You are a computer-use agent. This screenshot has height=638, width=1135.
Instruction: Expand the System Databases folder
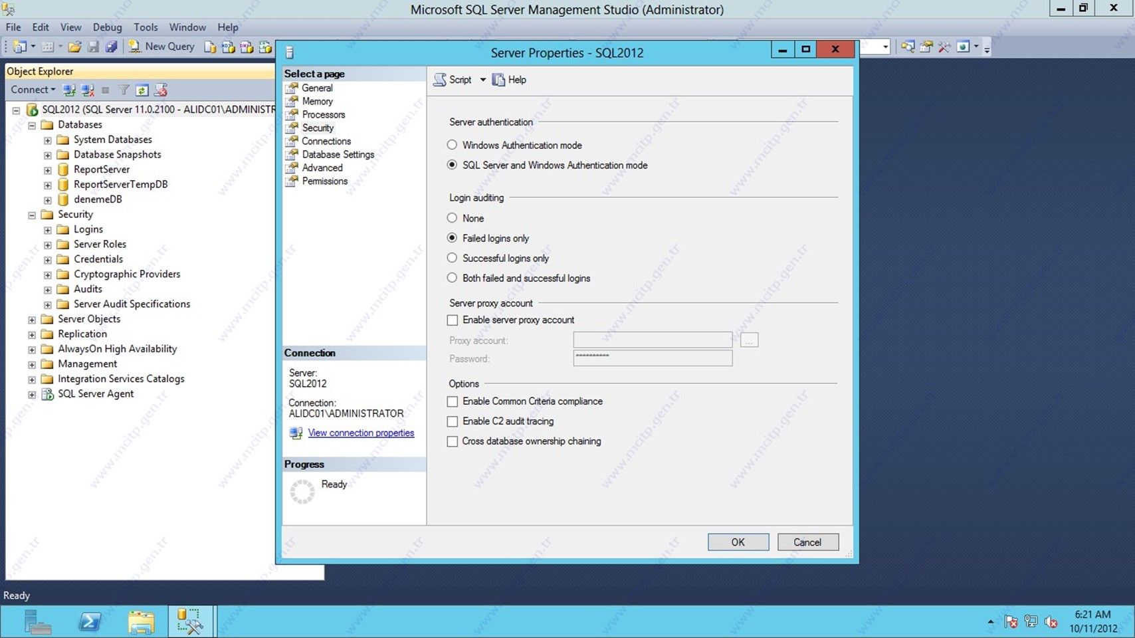(x=47, y=140)
